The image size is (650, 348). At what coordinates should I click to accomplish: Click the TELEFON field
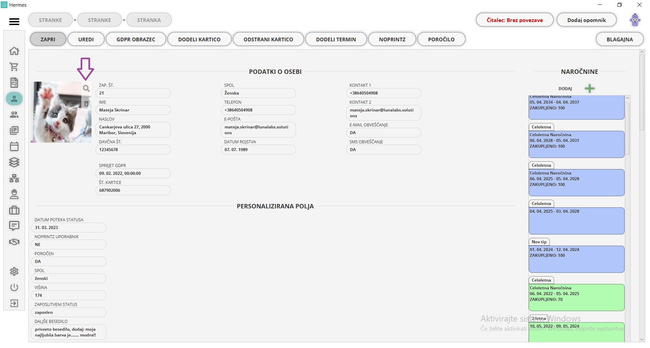[258, 110]
